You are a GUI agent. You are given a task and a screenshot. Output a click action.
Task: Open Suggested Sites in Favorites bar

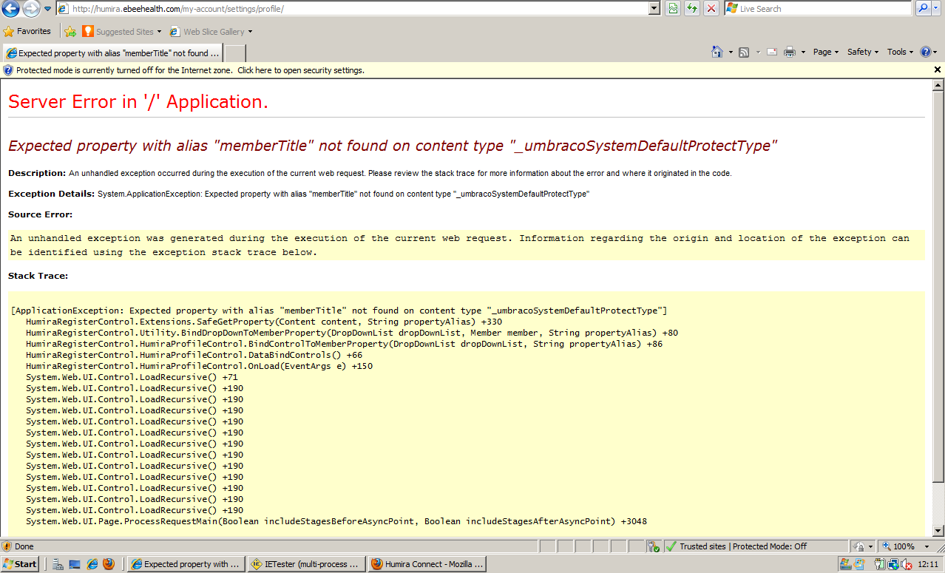click(121, 32)
